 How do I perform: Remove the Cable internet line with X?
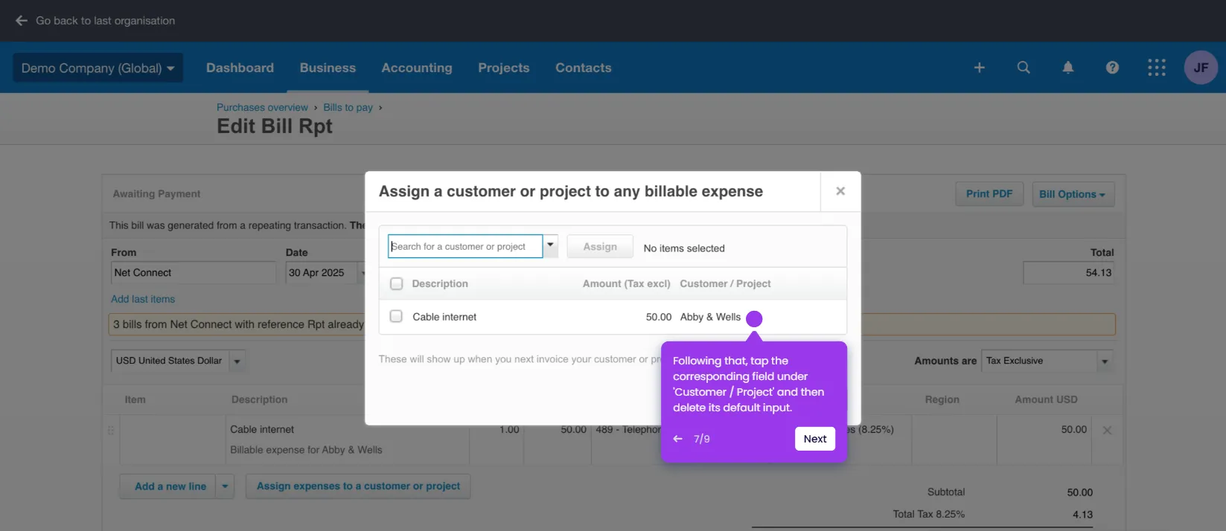click(x=1107, y=430)
